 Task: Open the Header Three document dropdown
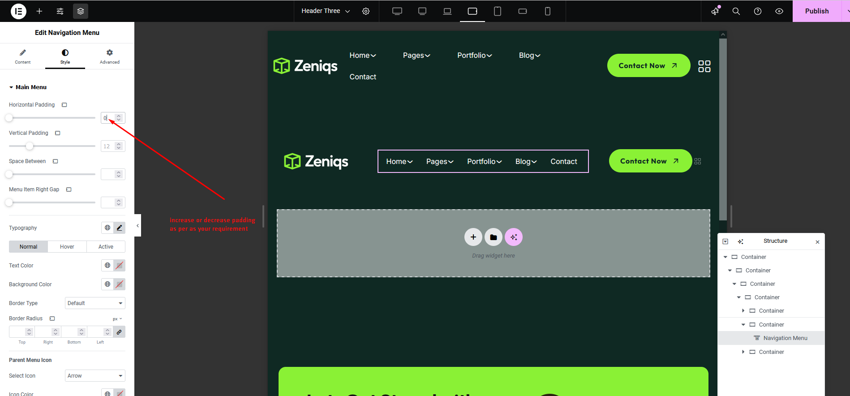pos(326,11)
